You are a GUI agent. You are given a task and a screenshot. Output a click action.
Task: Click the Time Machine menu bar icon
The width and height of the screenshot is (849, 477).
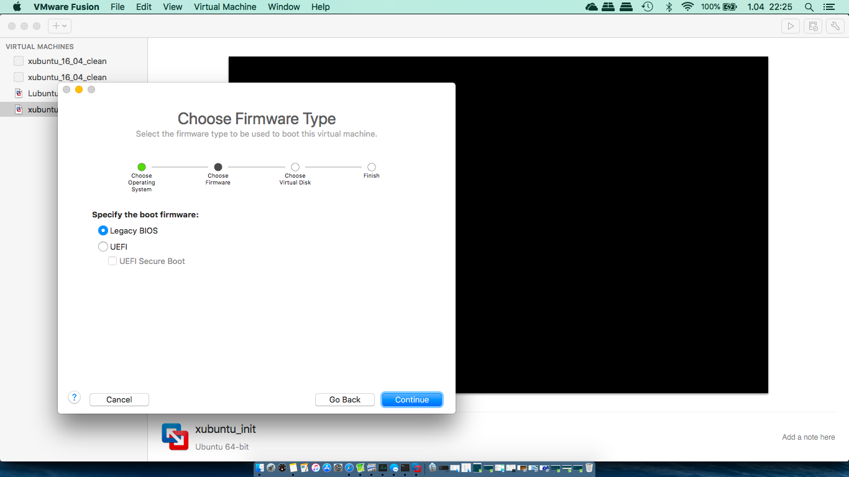(x=647, y=7)
